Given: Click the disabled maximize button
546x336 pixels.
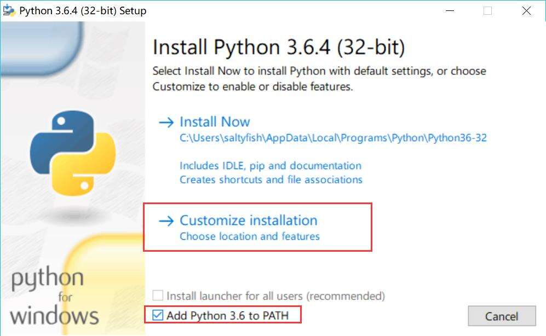Looking at the screenshot, I should tap(488, 11).
